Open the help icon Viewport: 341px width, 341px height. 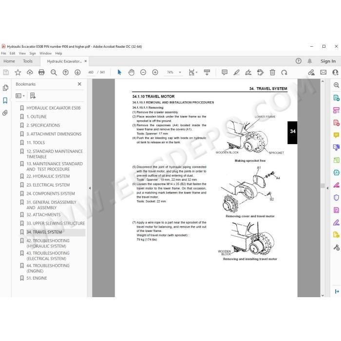point(298,61)
